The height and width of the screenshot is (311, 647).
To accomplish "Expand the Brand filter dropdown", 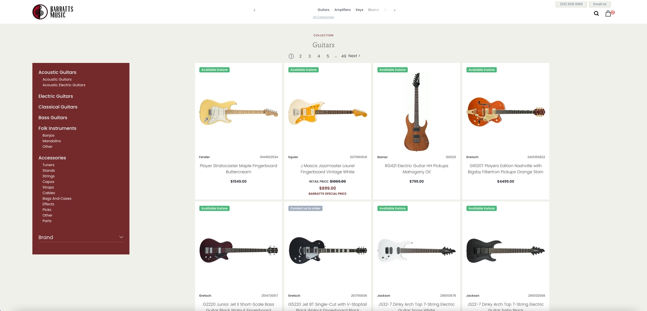I will coord(81,237).
